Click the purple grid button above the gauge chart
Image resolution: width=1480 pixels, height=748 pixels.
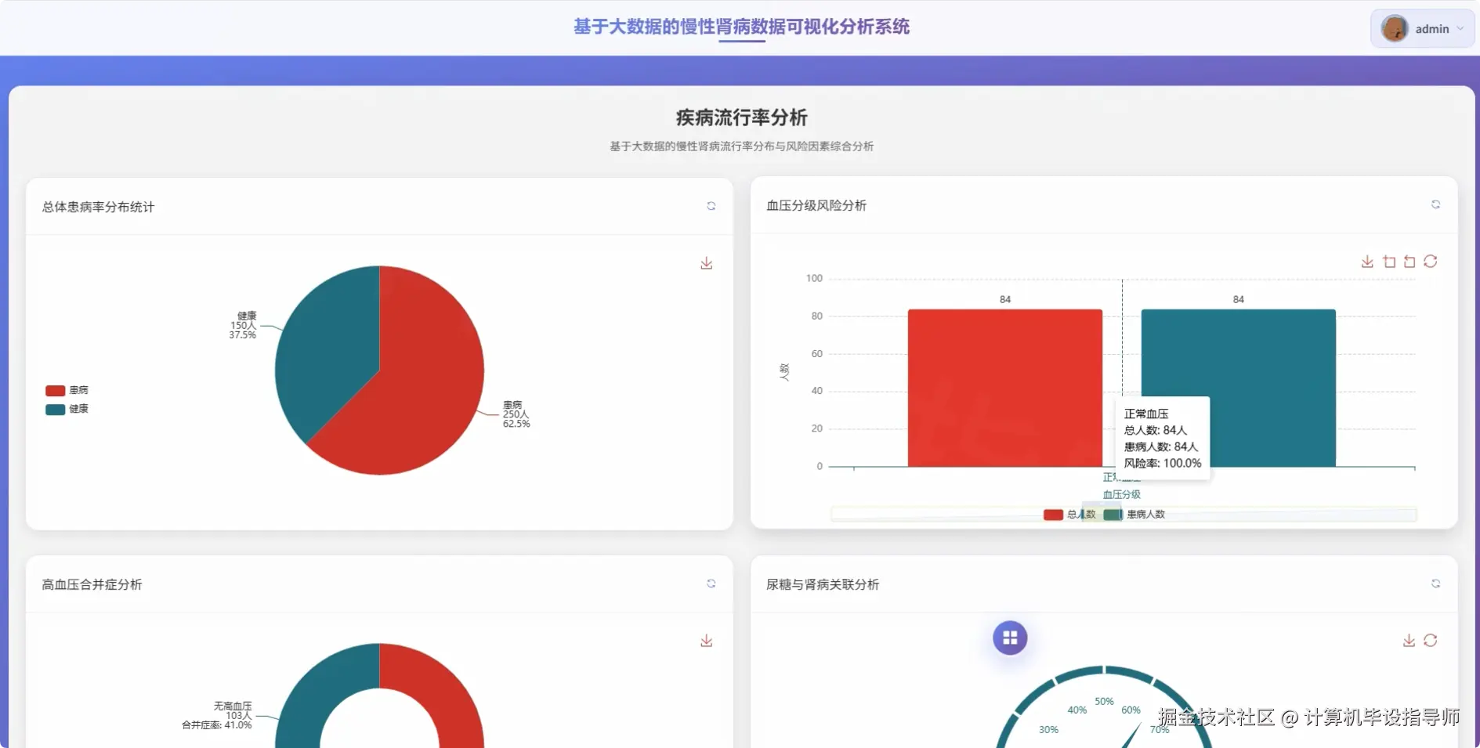(1011, 638)
